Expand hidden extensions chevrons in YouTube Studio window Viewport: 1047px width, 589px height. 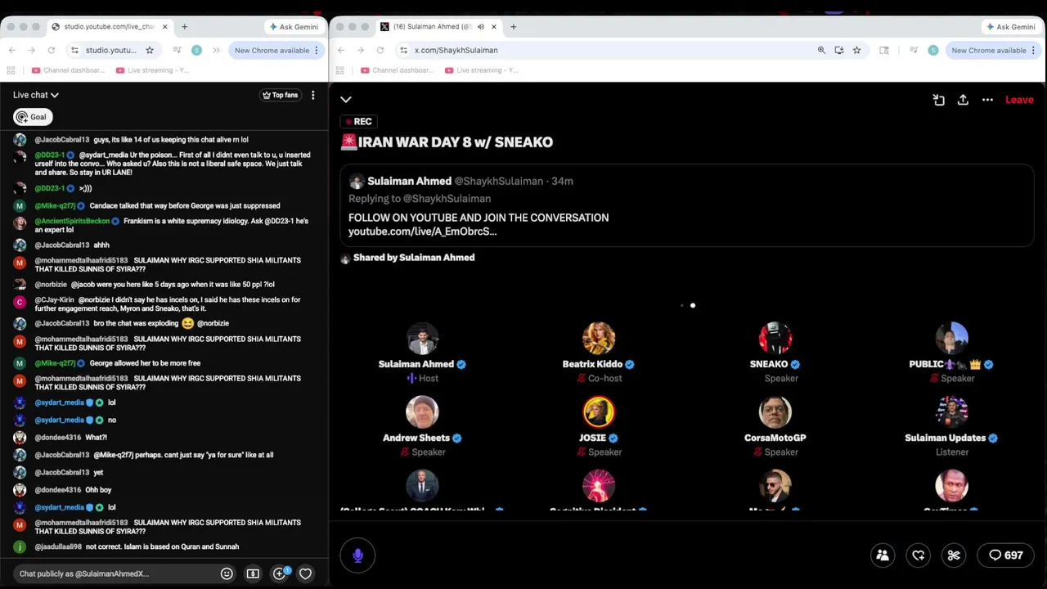[x=216, y=50]
